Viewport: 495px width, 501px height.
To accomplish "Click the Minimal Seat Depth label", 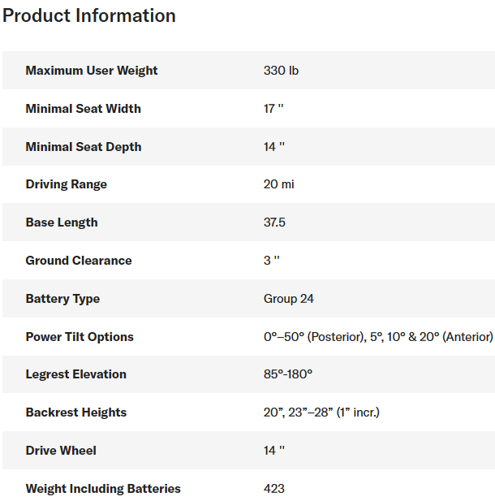I will 84,147.
